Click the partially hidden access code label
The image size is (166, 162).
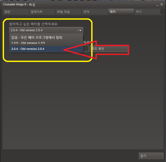click(x=87, y=42)
